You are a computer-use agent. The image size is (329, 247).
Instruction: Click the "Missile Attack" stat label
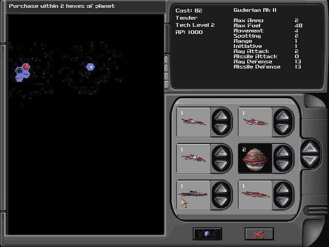pyautogui.click(x=255, y=56)
